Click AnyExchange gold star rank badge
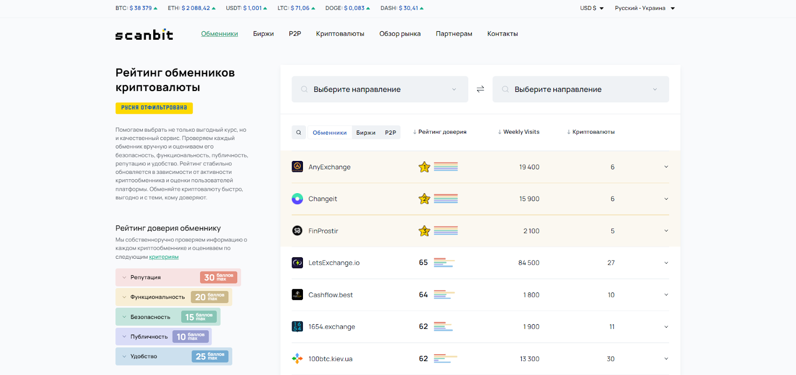The height and width of the screenshot is (375, 796). [424, 167]
